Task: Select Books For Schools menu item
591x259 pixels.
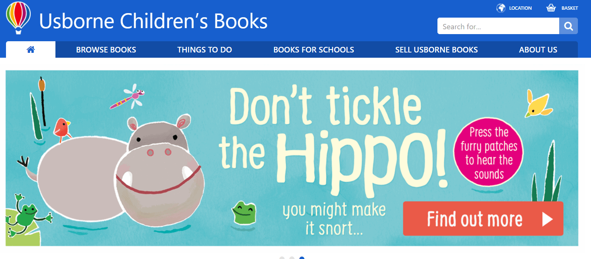Action: (313, 50)
